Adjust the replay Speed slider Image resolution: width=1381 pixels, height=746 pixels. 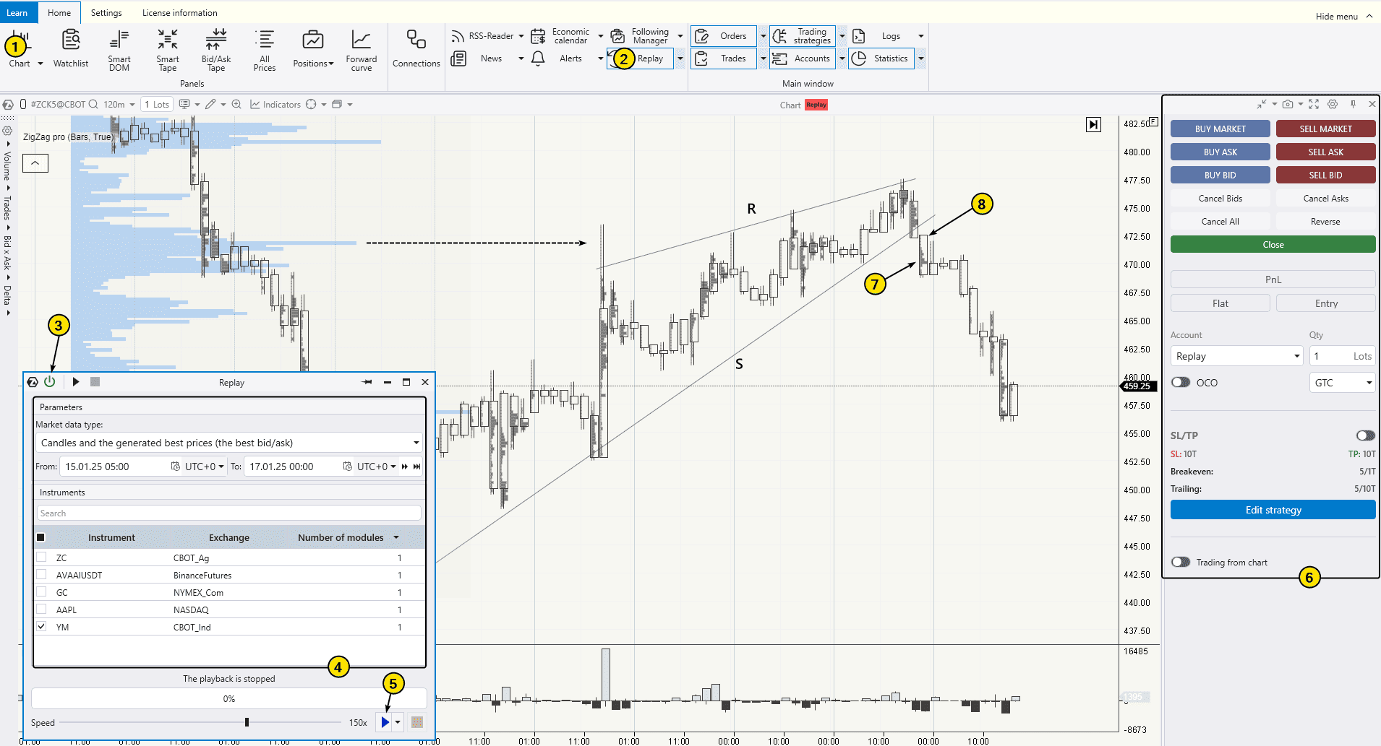[247, 721]
